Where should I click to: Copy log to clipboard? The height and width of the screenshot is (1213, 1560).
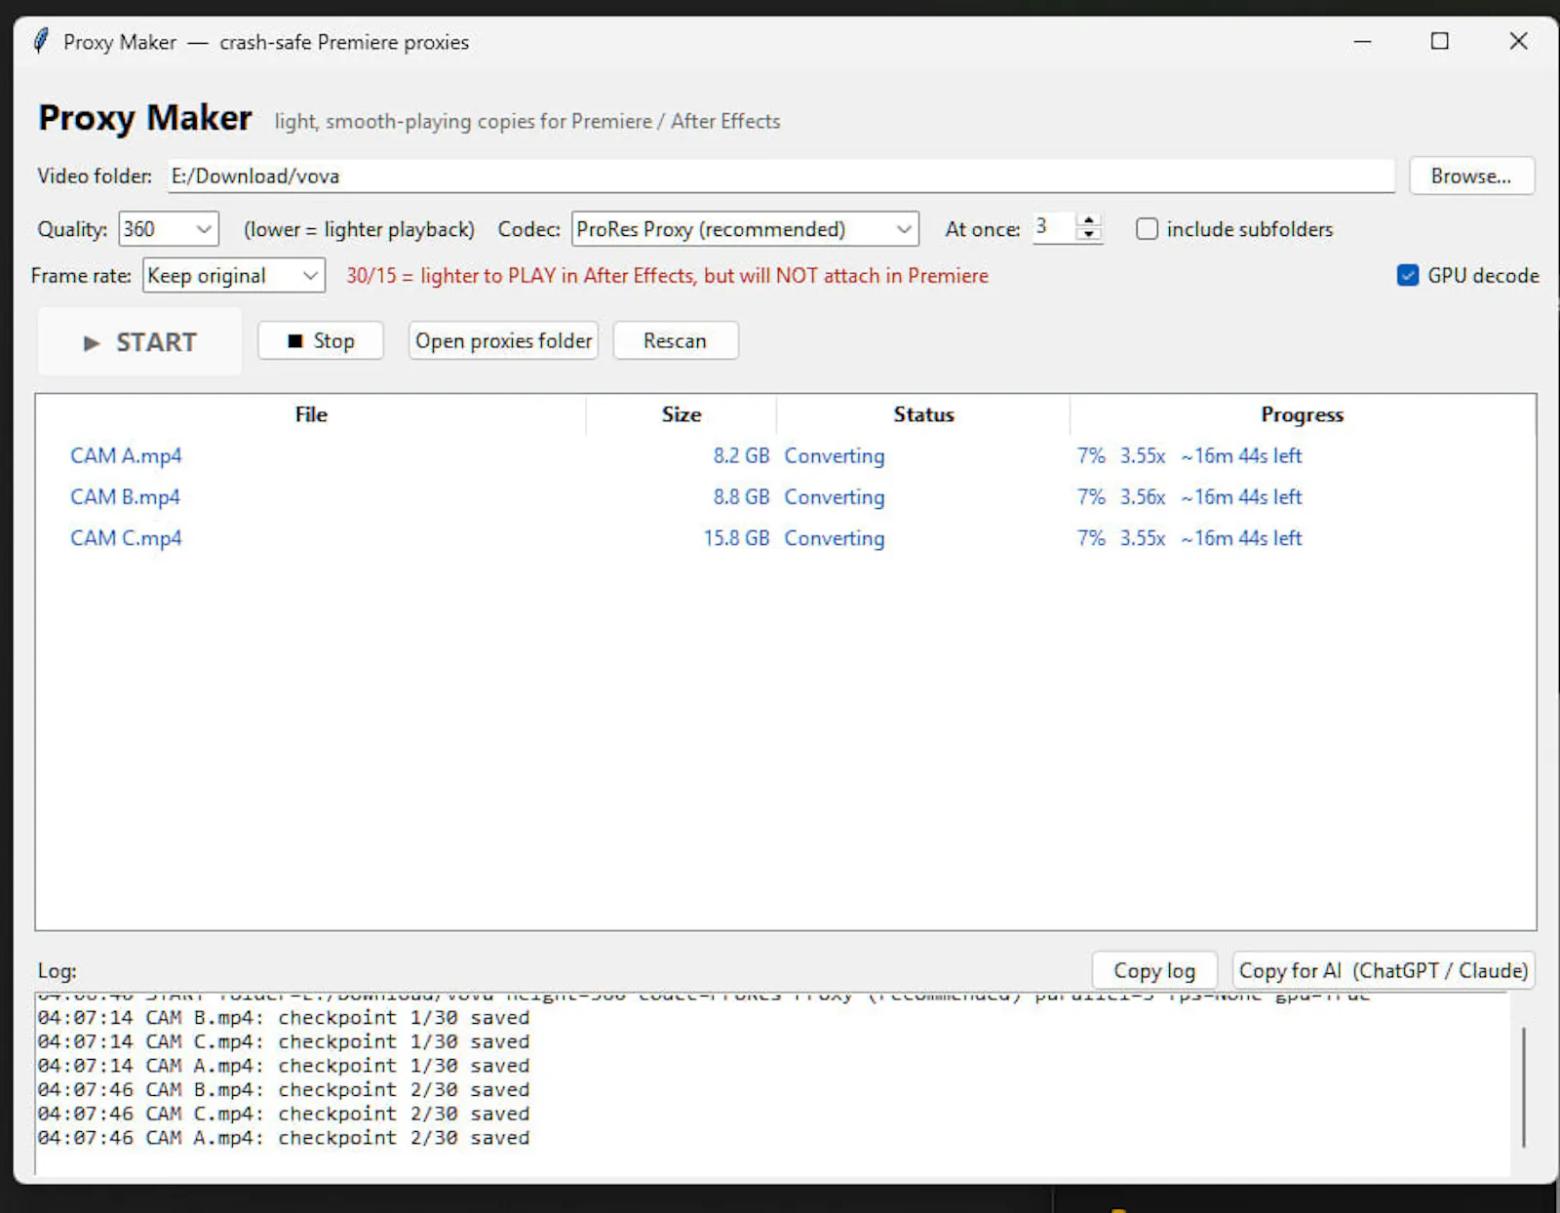1154,970
